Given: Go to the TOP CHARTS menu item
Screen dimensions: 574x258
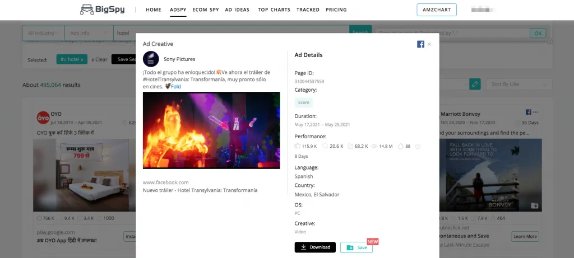Looking at the screenshot, I should (x=274, y=10).
